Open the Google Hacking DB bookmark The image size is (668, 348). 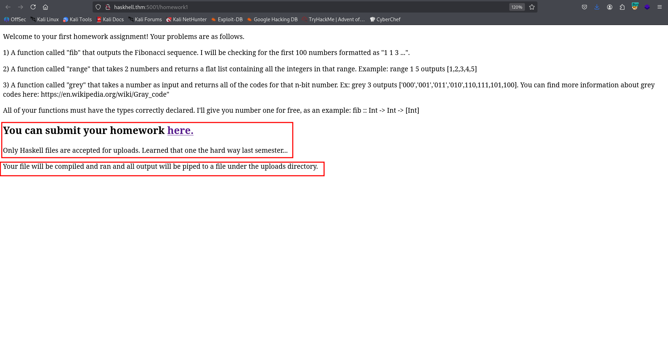(x=272, y=19)
